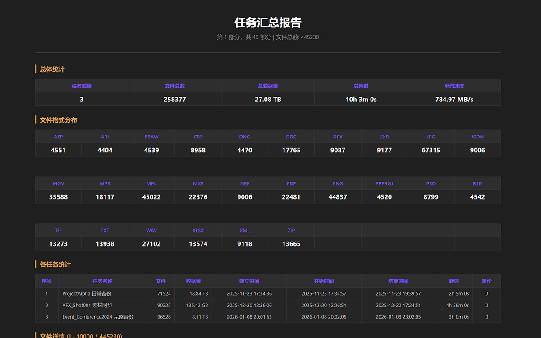This screenshot has height=338, width=541.
Task: Click the 任务汇总报告 page title
Action: coord(268,23)
